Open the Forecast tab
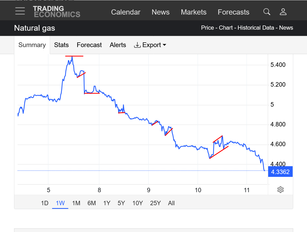Screen dimensions: 307x232 click(89, 45)
